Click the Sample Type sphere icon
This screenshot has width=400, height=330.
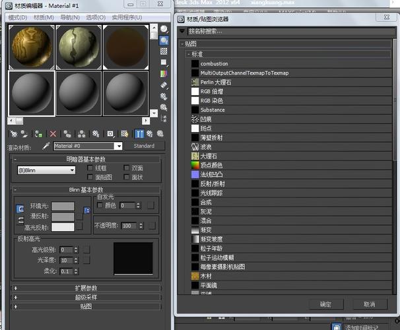[164, 29]
